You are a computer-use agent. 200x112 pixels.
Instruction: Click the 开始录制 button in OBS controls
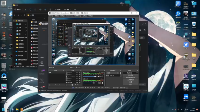point(130,75)
